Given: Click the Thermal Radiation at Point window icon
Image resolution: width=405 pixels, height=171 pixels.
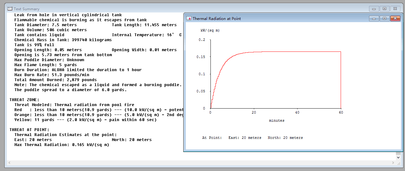Looking at the screenshot, I should (189, 18).
